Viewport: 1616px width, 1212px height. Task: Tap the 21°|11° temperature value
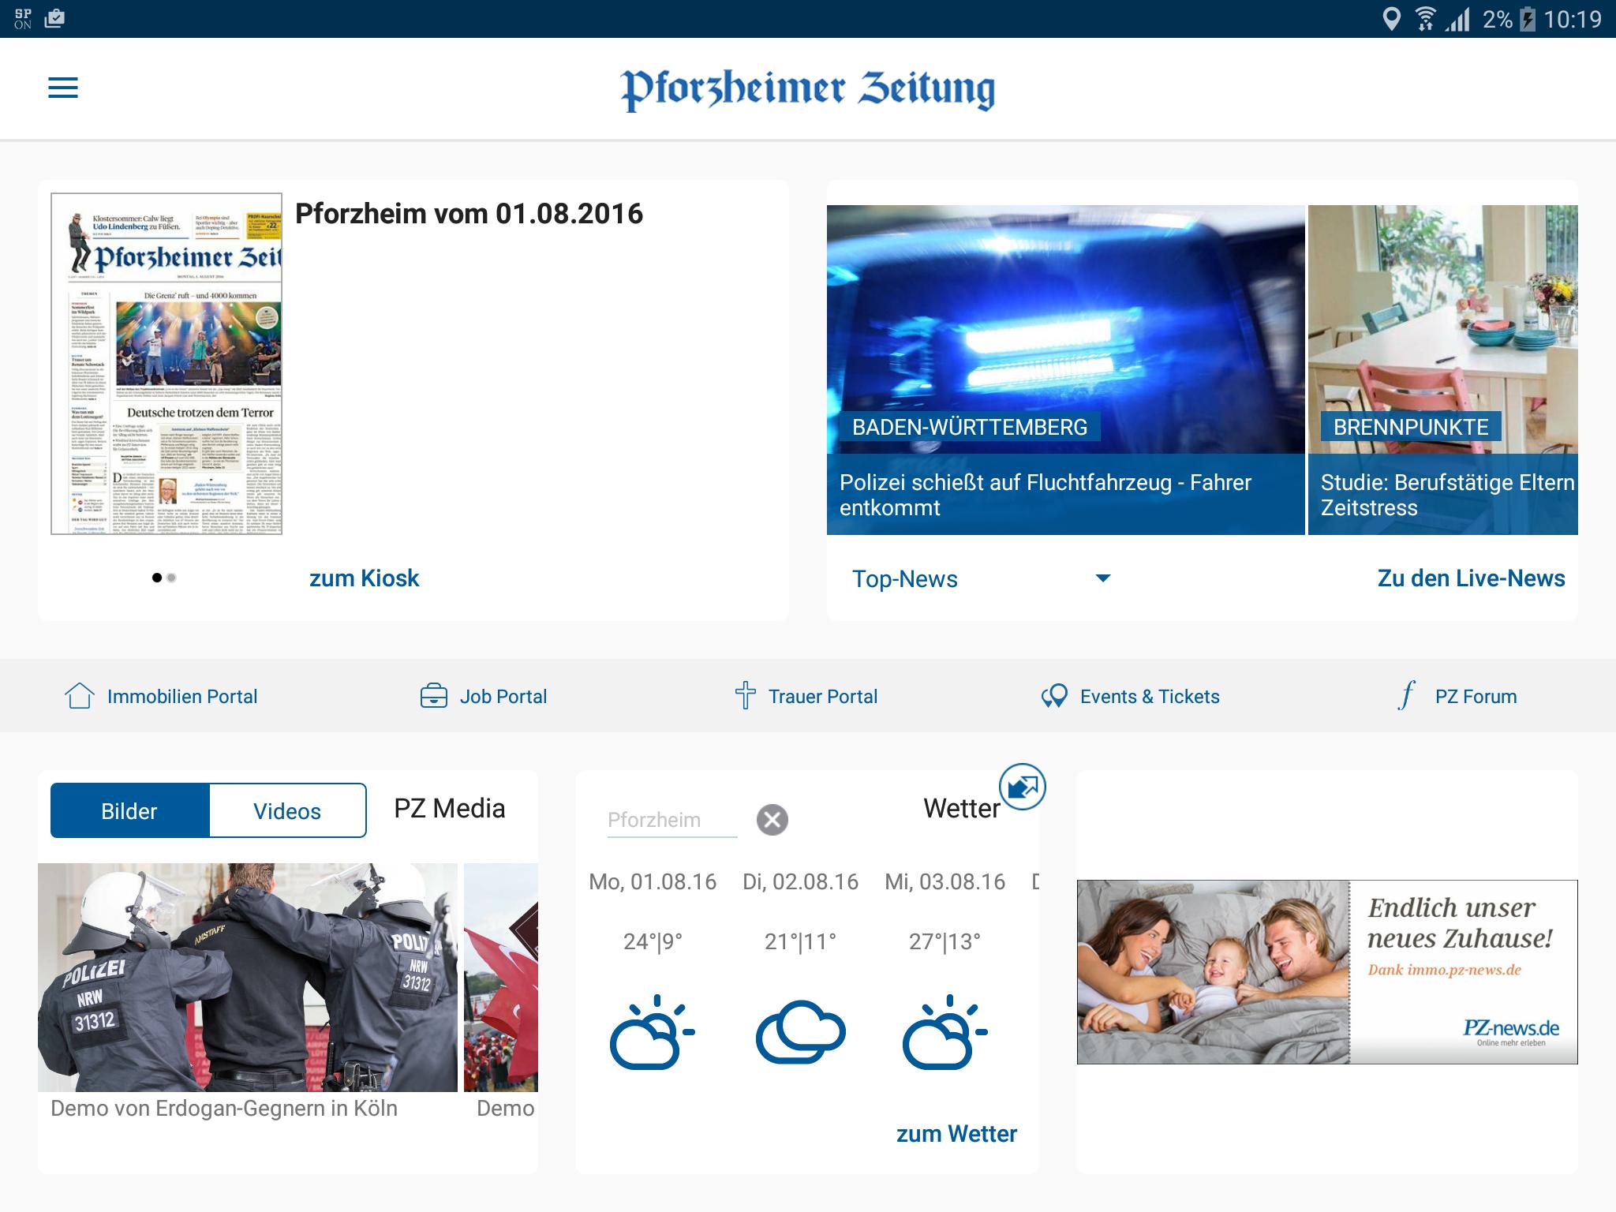click(x=800, y=941)
